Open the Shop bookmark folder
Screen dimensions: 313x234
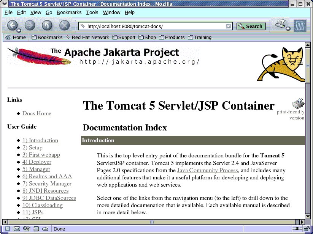coord(147,38)
